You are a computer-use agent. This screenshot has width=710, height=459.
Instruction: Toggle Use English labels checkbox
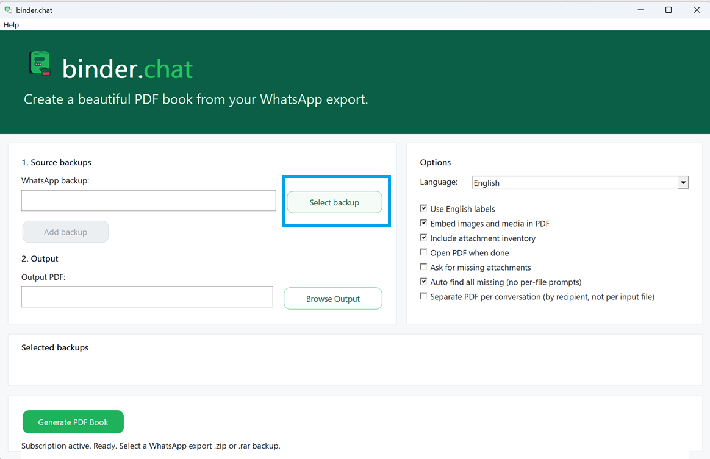[x=423, y=208]
